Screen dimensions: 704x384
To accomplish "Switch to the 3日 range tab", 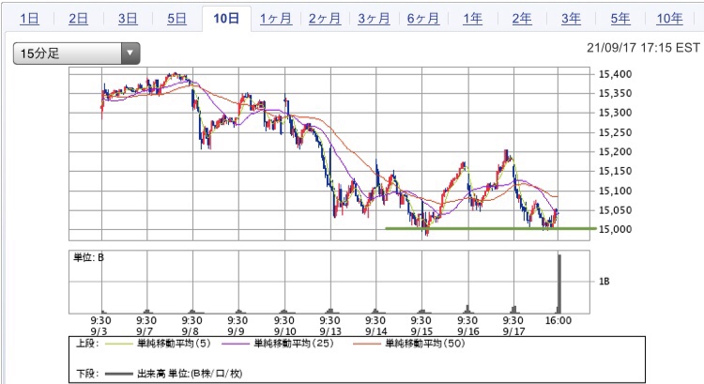I will point(128,19).
